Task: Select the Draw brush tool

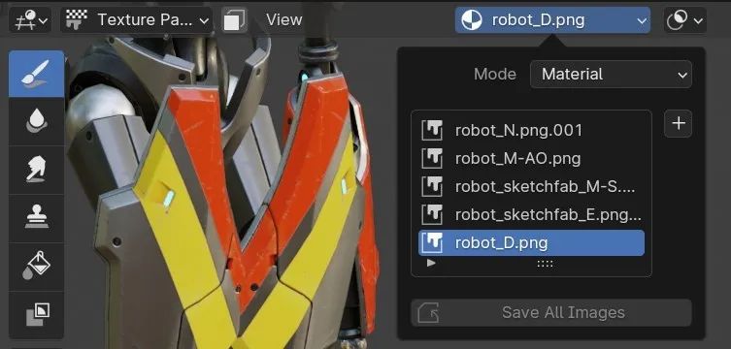Action: 36,74
